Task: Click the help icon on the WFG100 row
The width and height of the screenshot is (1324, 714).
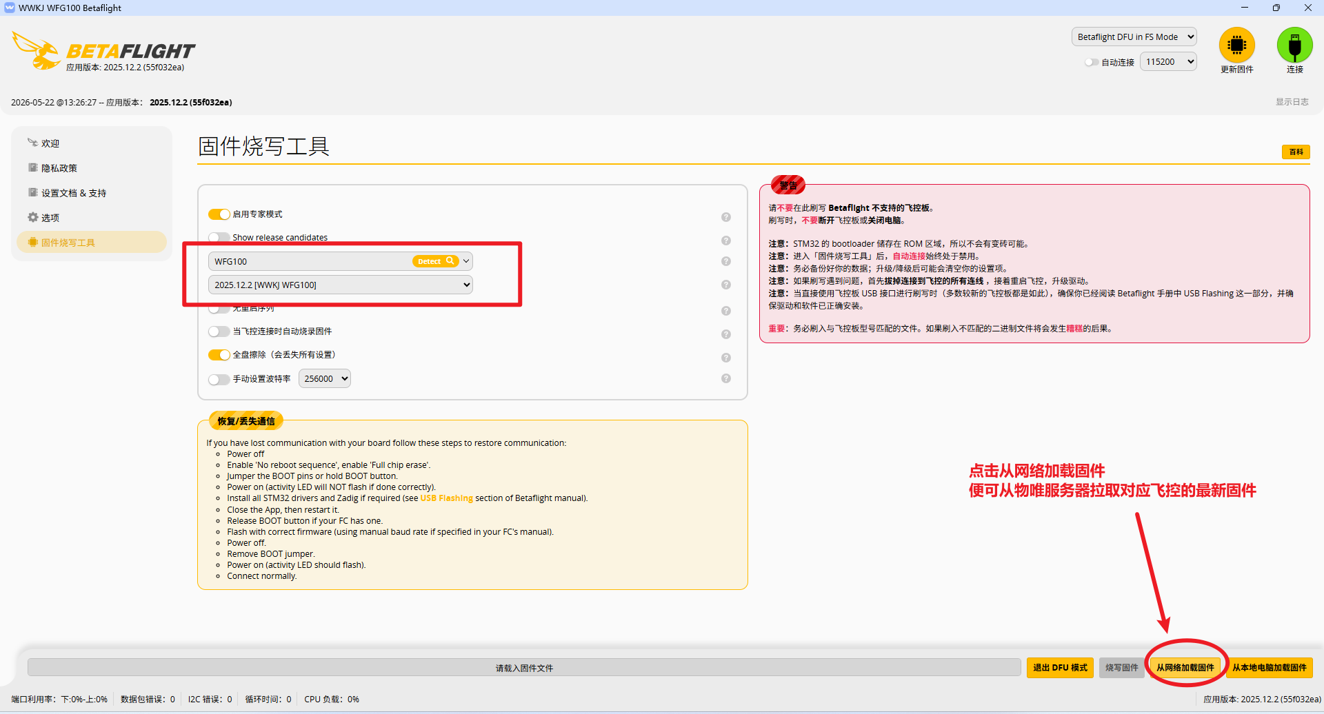Action: coord(726,261)
